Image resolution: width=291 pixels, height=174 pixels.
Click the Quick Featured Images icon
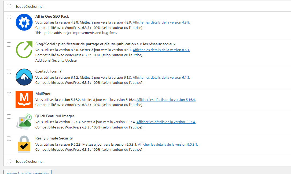pos(24,122)
